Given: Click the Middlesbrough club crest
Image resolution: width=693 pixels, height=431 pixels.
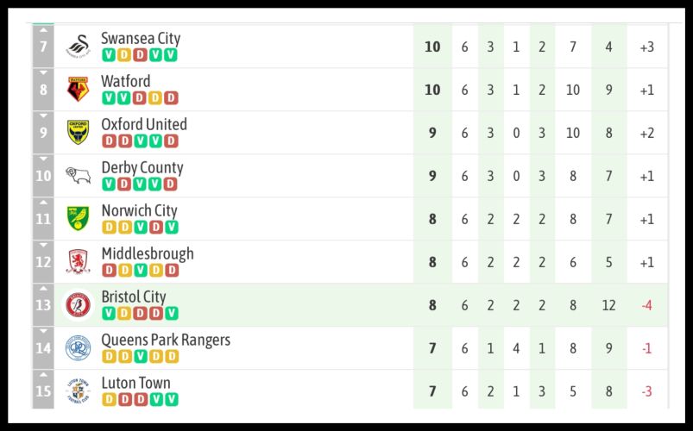Looking at the screenshot, I should pyautogui.click(x=79, y=262).
